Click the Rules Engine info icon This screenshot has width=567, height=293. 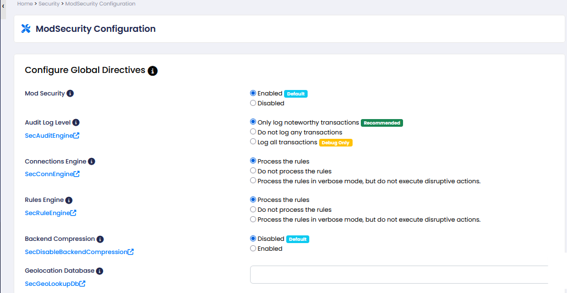[69, 200]
